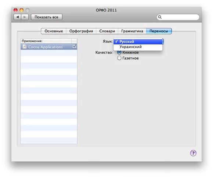The width and height of the screenshot is (213, 177).
Task: Switch to the Словари tab
Action: pyautogui.click(x=107, y=31)
